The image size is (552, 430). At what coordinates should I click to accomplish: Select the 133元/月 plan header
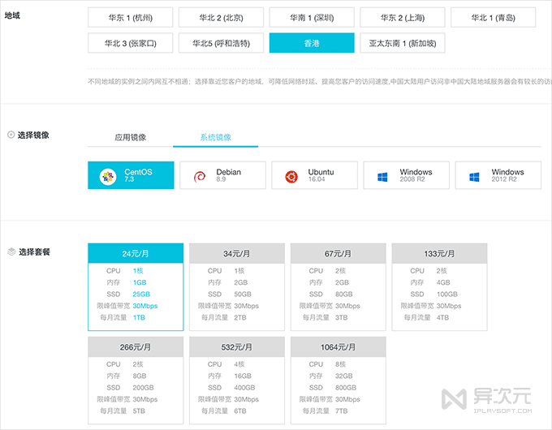click(x=440, y=253)
